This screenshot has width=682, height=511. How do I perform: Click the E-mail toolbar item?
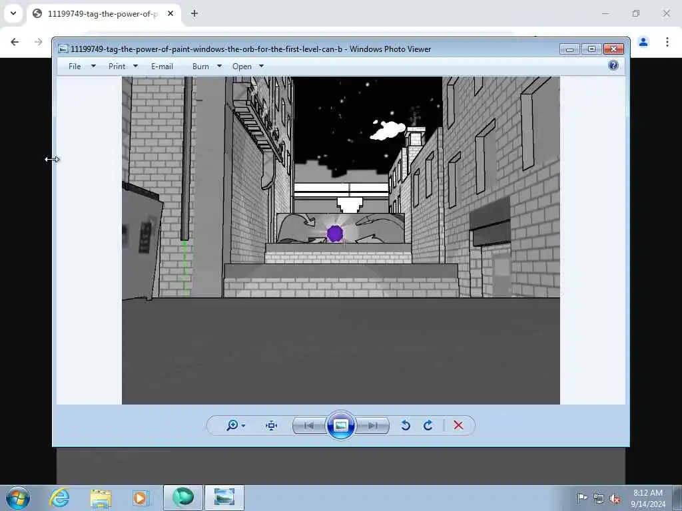[162, 66]
